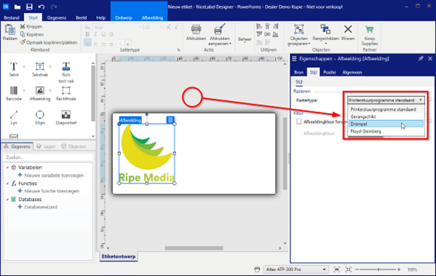436x276 pixels.
Task: Adjust the zoom slider in status bar
Action: (x=378, y=269)
